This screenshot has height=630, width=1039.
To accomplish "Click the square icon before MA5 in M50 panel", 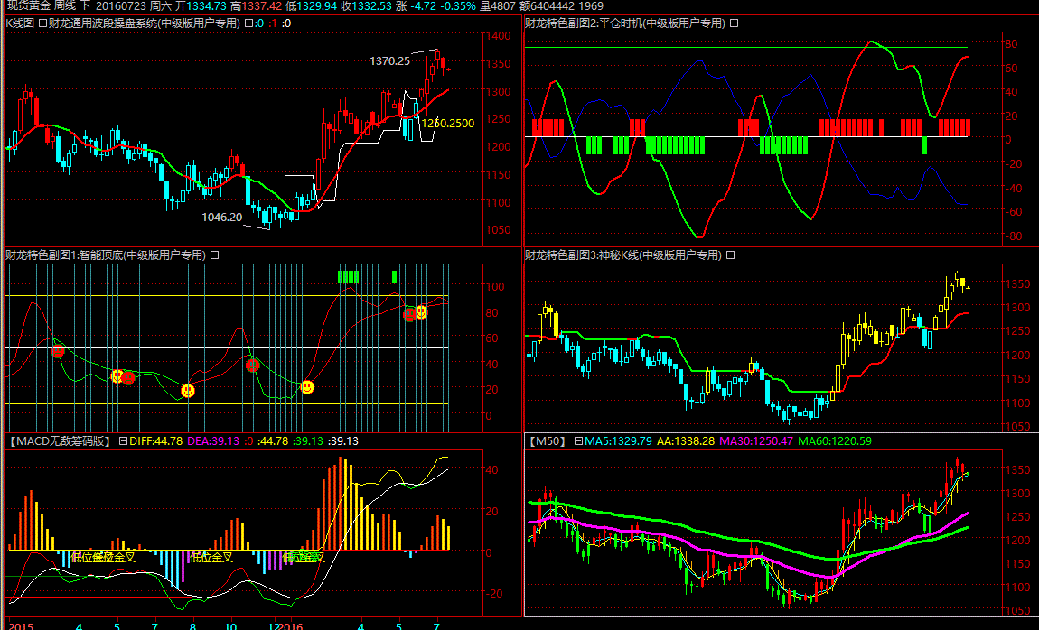I will pyautogui.click(x=578, y=441).
